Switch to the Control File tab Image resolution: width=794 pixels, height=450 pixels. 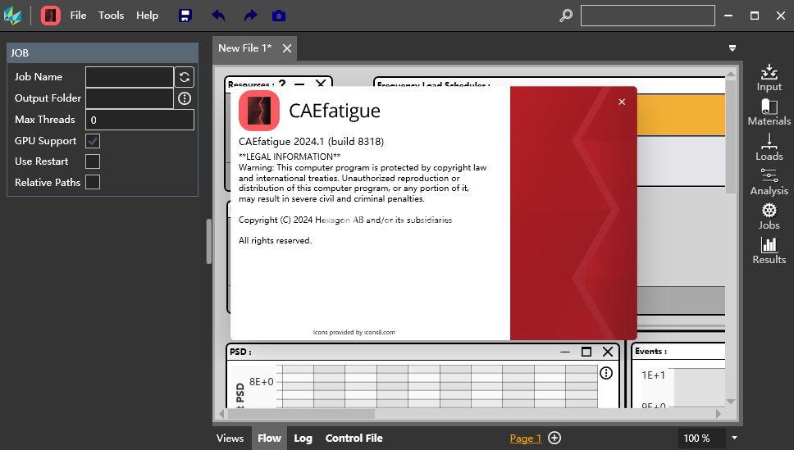pyautogui.click(x=354, y=439)
